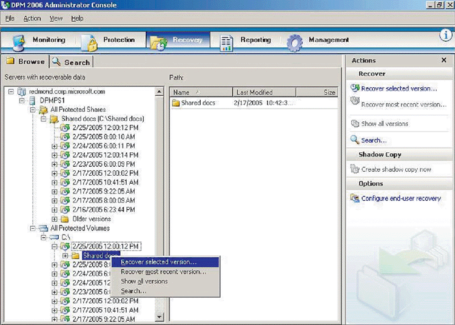The height and width of the screenshot is (325, 455).
Task: Open the View menu
Action: tap(56, 18)
